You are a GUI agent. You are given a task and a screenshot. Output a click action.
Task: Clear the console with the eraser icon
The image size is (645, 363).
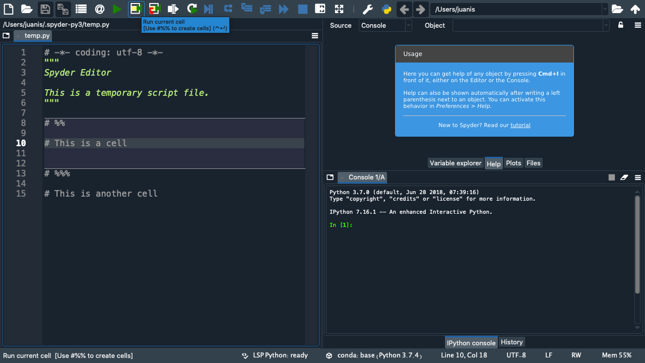click(x=624, y=177)
